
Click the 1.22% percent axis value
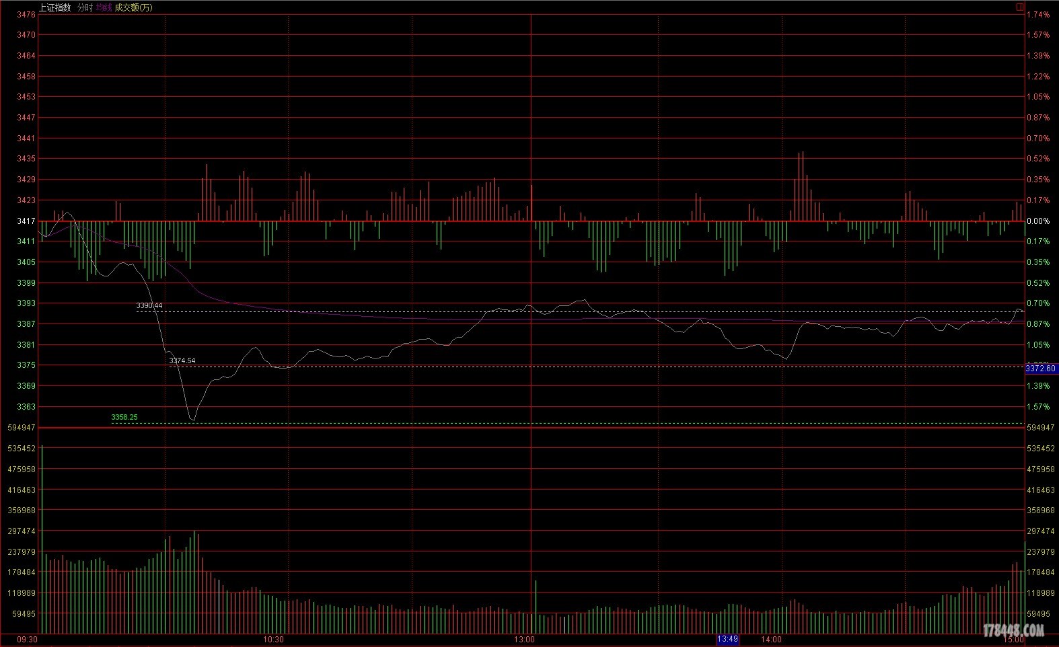pyautogui.click(x=1038, y=77)
